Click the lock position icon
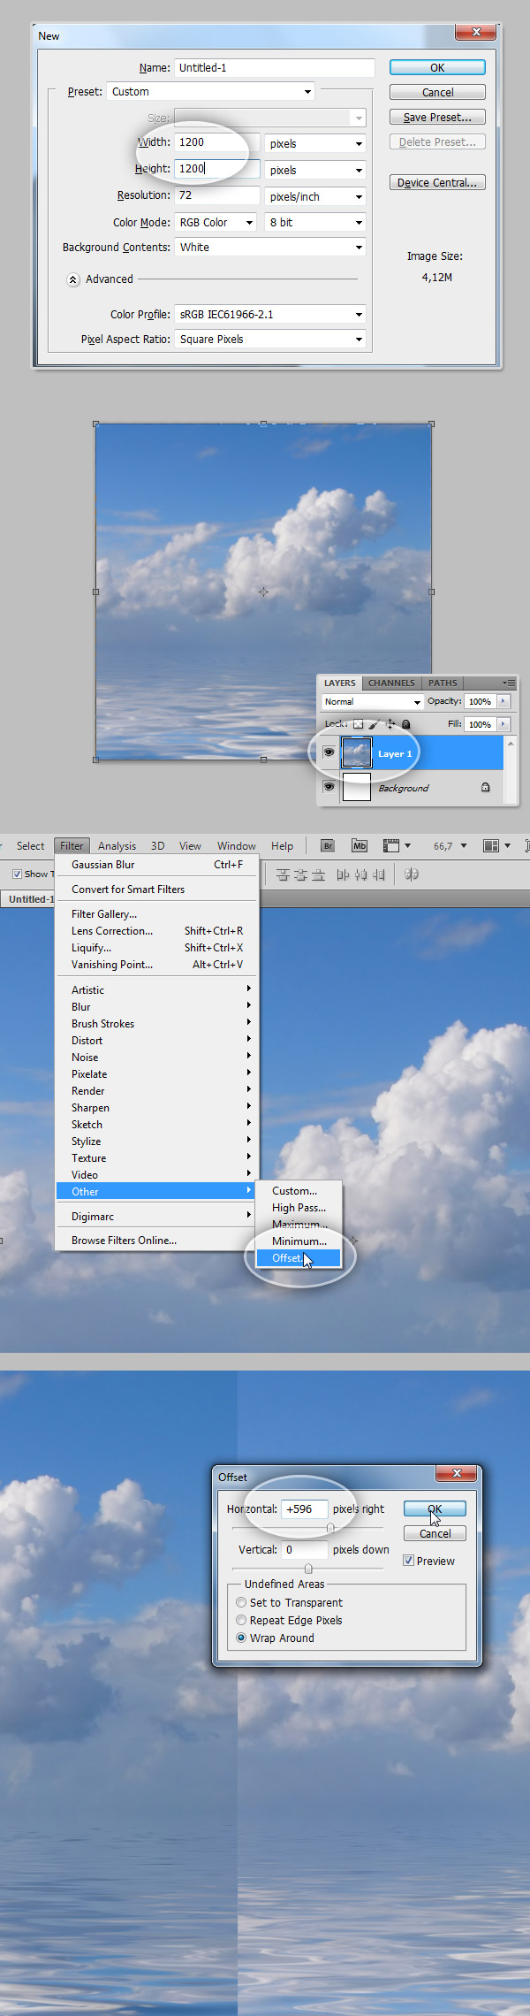Image resolution: width=530 pixels, height=2016 pixels. tap(390, 724)
